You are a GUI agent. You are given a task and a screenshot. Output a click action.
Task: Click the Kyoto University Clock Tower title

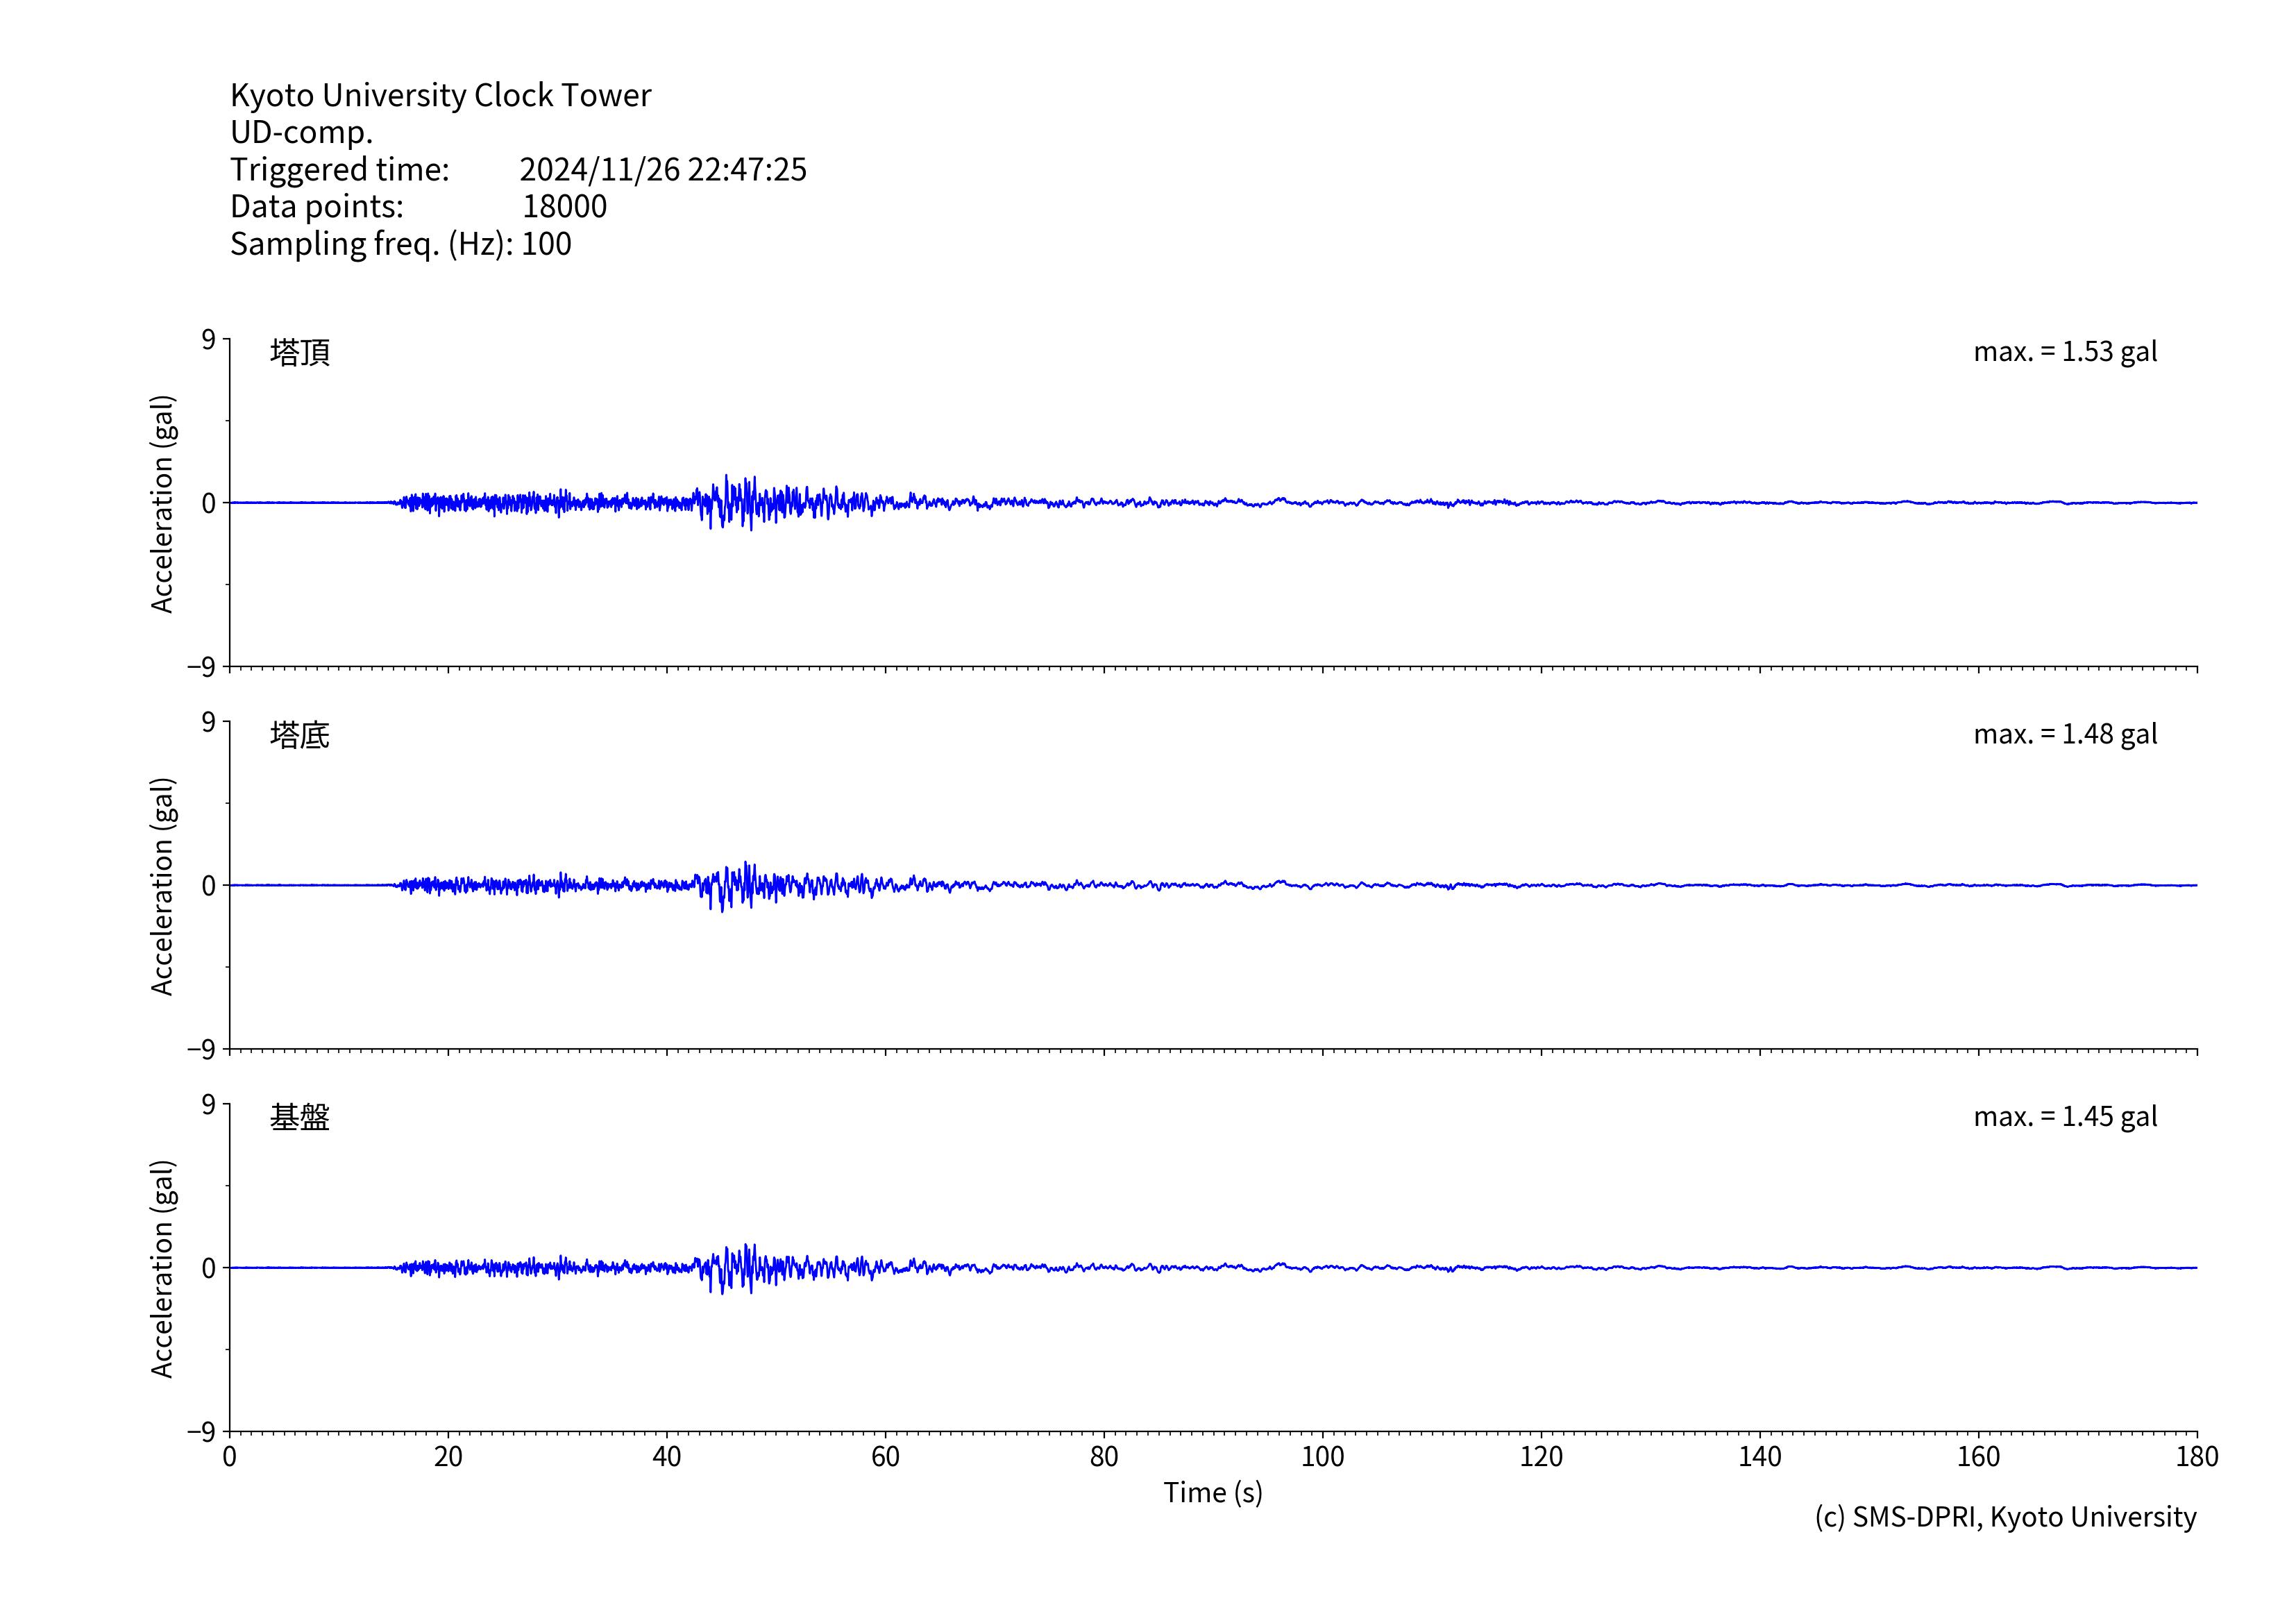(x=440, y=95)
